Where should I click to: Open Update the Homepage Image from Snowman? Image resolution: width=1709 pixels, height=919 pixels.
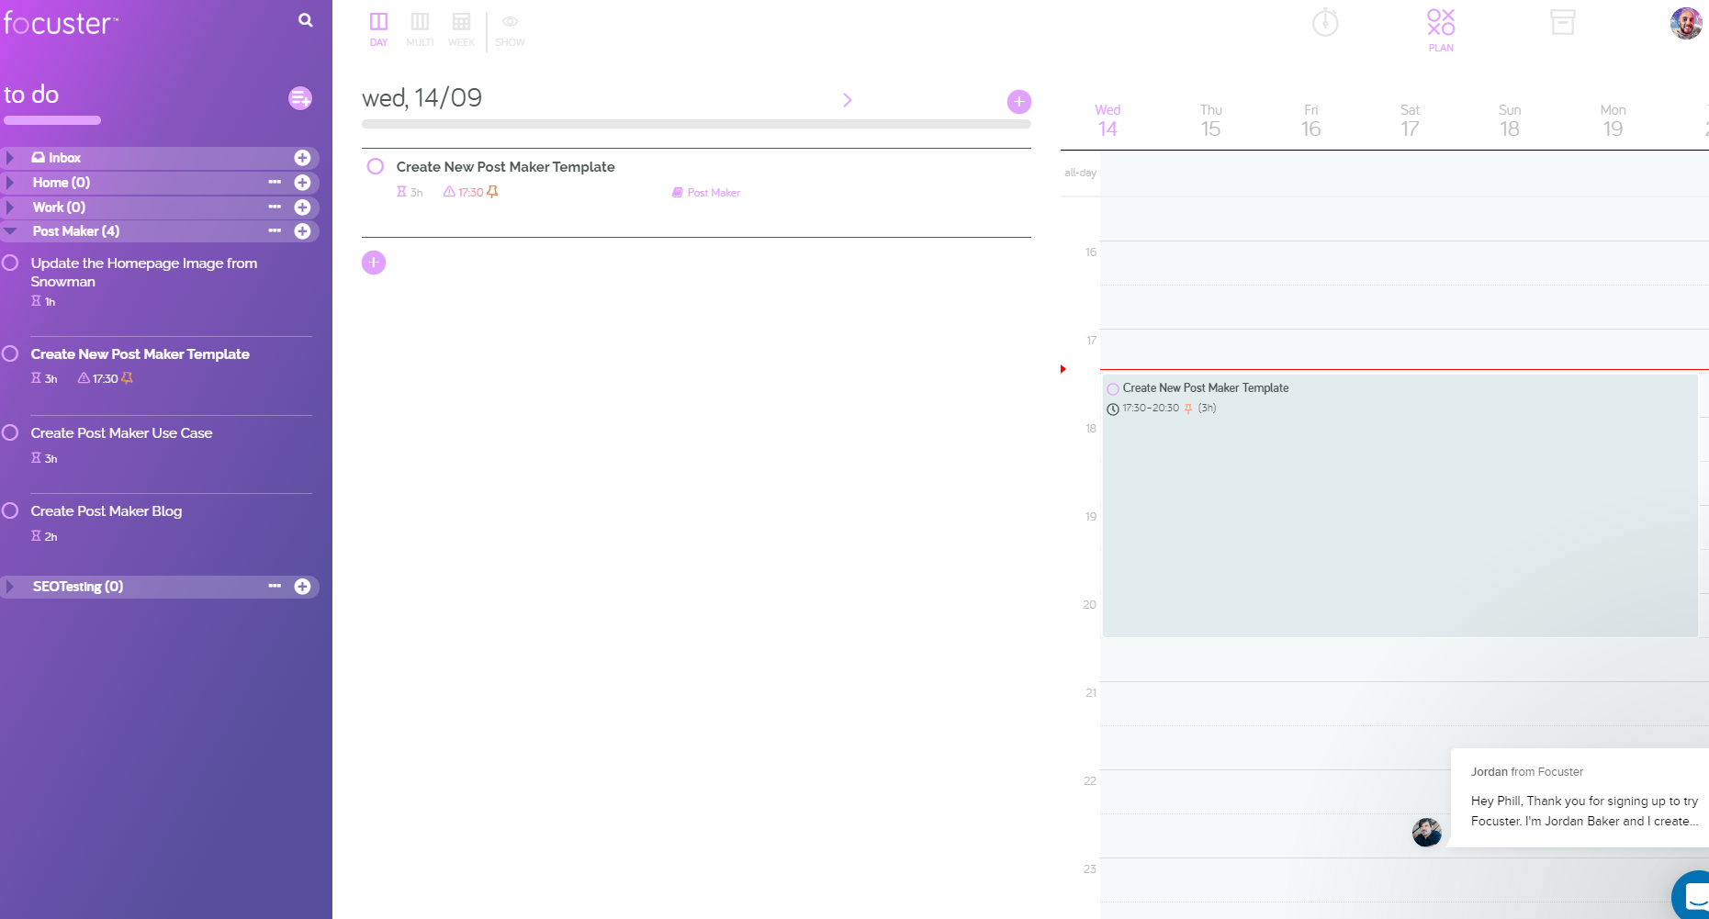click(144, 272)
